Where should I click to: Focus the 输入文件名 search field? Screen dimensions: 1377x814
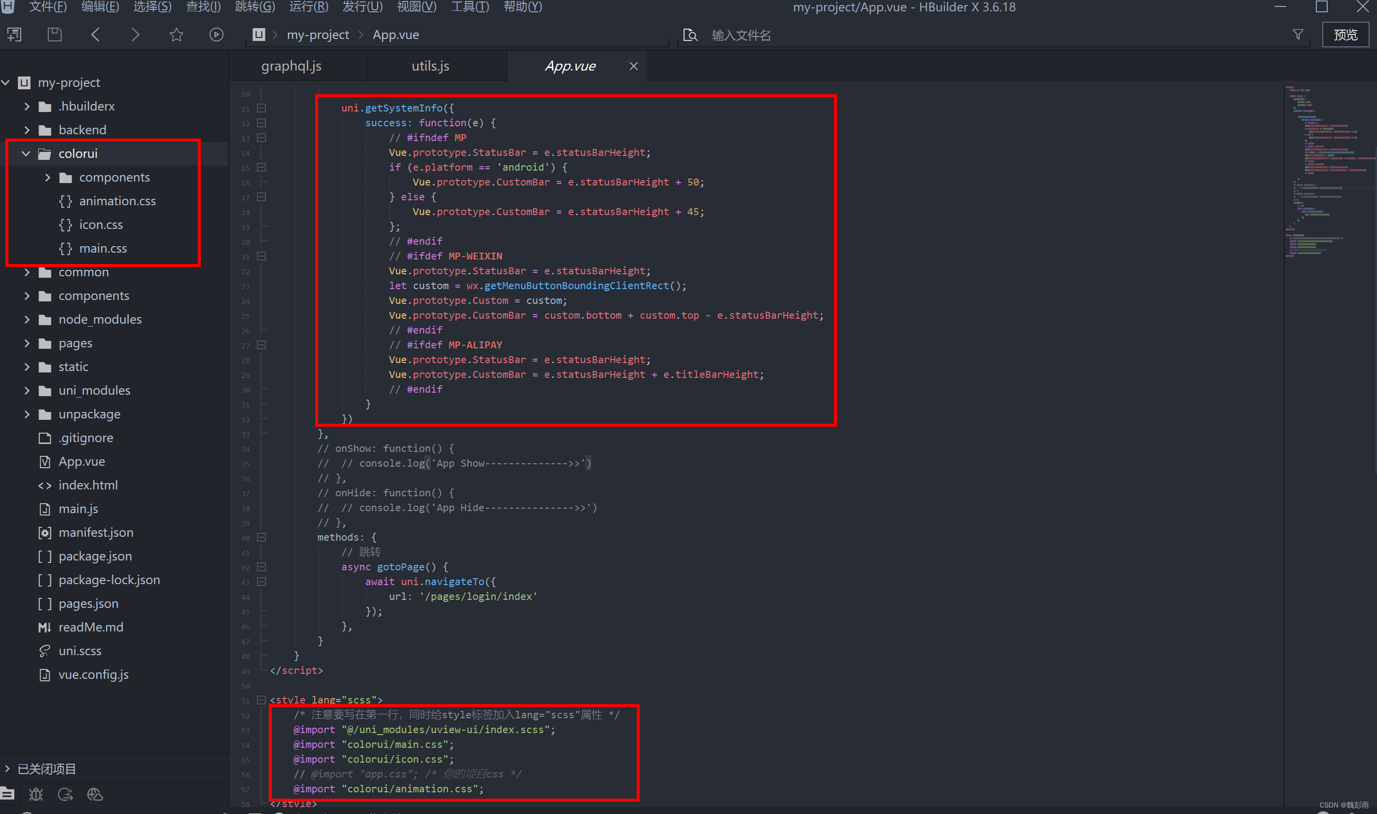tap(740, 35)
